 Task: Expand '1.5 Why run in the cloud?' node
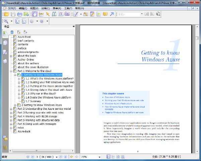[19, 94]
